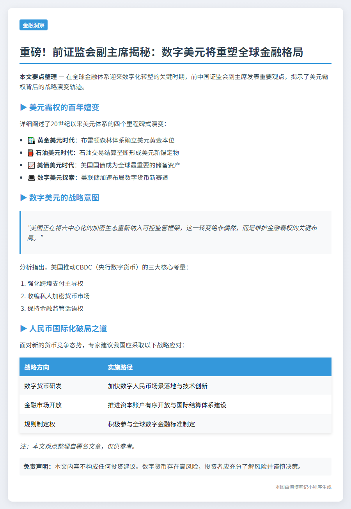Viewport: 351px width, 509px height.
Task: Click the laptop emoji beside 数字美元探索
Action: (x=32, y=178)
